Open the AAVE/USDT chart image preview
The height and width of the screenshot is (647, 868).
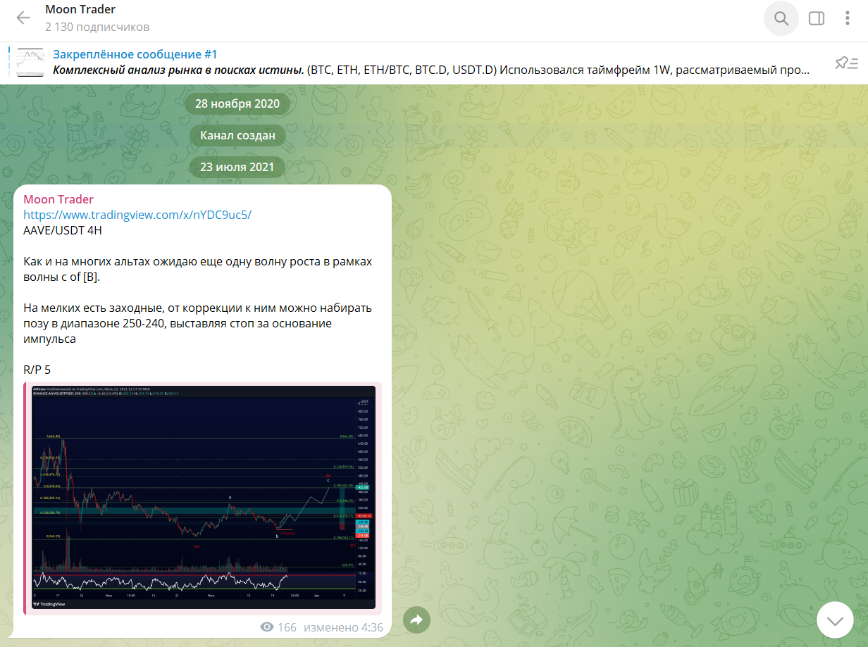click(x=203, y=497)
